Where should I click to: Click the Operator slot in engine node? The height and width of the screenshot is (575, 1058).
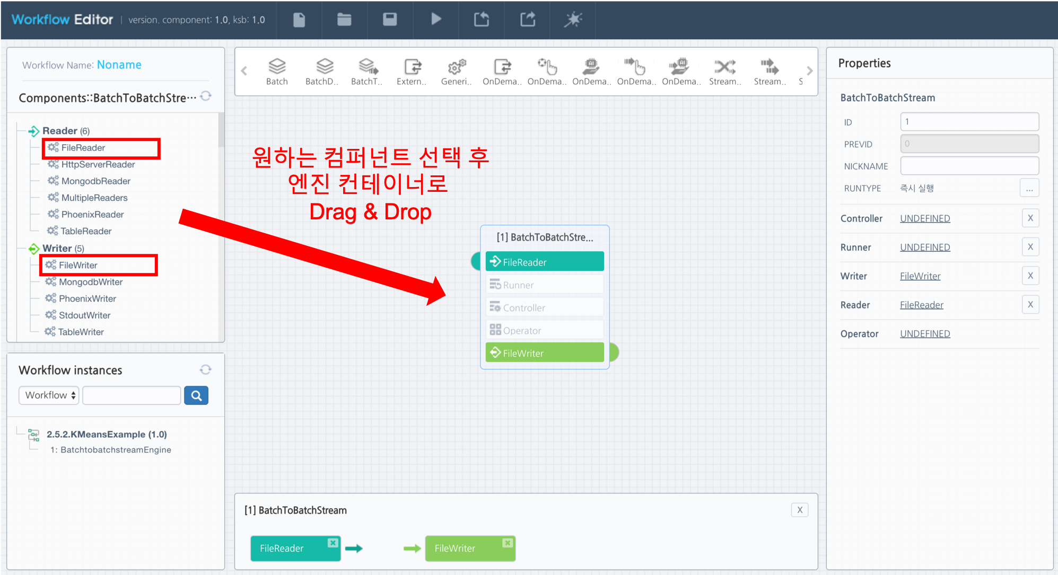545,331
